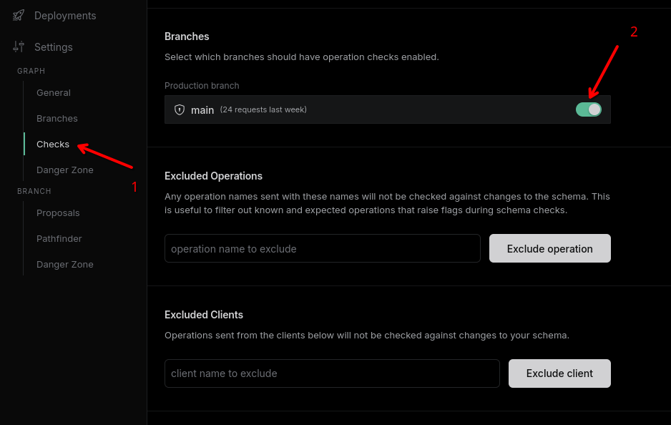Click the shield icon next to main branch
The image size is (671, 425).
(180, 109)
